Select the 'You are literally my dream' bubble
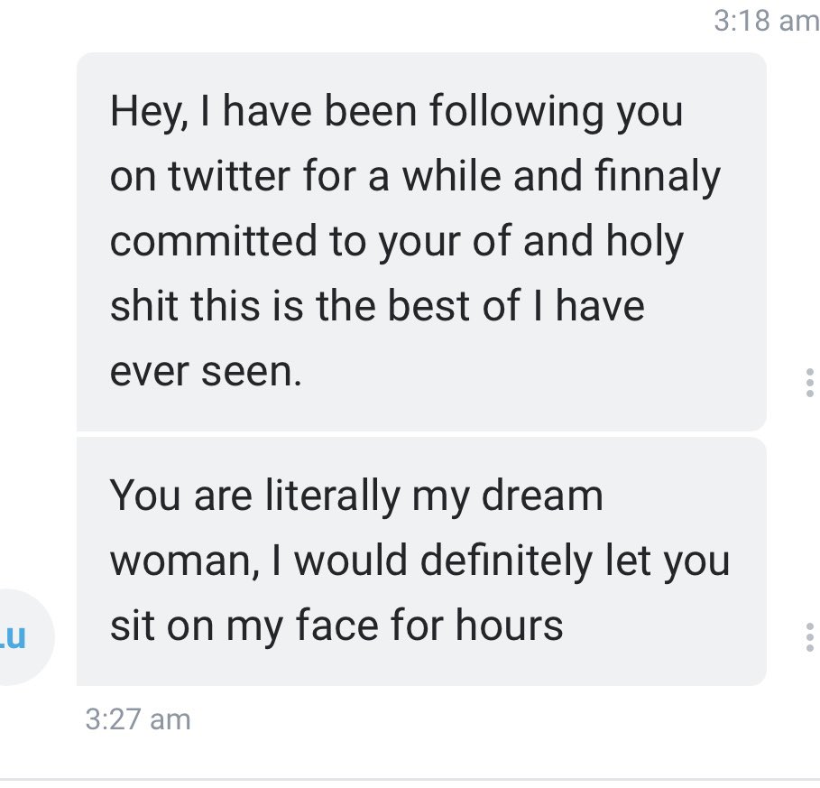Image resolution: width=820 pixels, height=788 pixels. tap(421, 561)
